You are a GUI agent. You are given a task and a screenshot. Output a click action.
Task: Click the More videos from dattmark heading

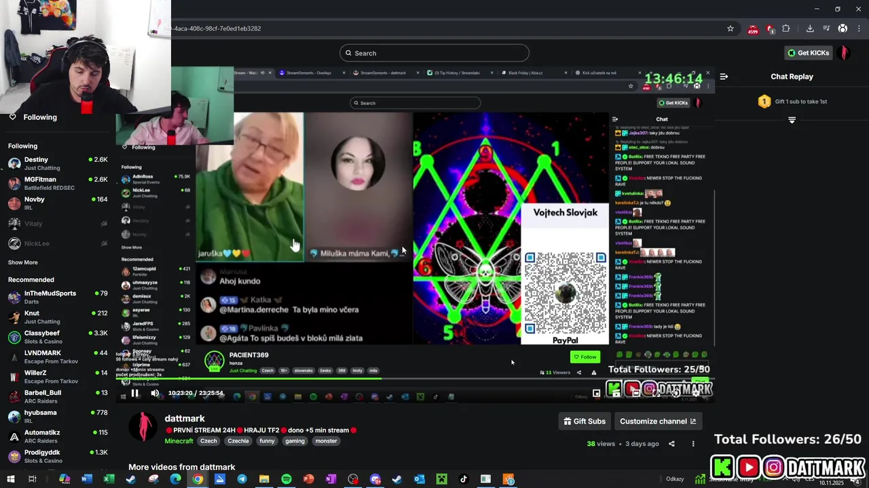[182, 467]
